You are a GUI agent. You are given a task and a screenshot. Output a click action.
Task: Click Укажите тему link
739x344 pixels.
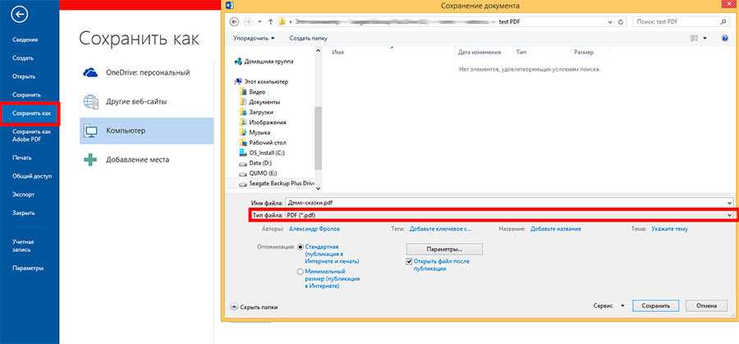(669, 228)
